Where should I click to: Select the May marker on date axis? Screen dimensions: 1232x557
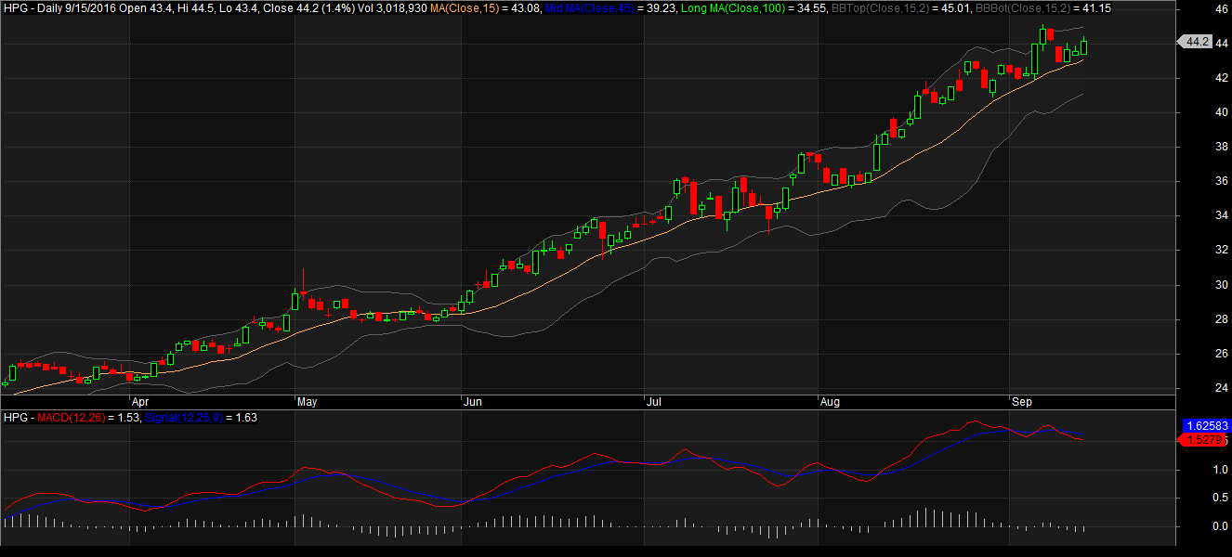(x=306, y=402)
